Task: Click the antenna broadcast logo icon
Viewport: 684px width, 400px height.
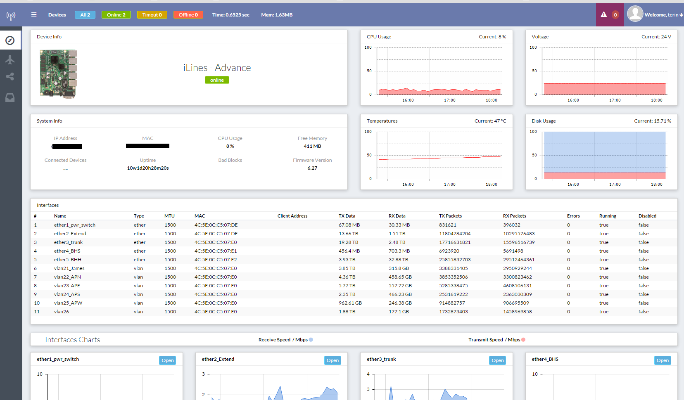Action: coord(11,16)
